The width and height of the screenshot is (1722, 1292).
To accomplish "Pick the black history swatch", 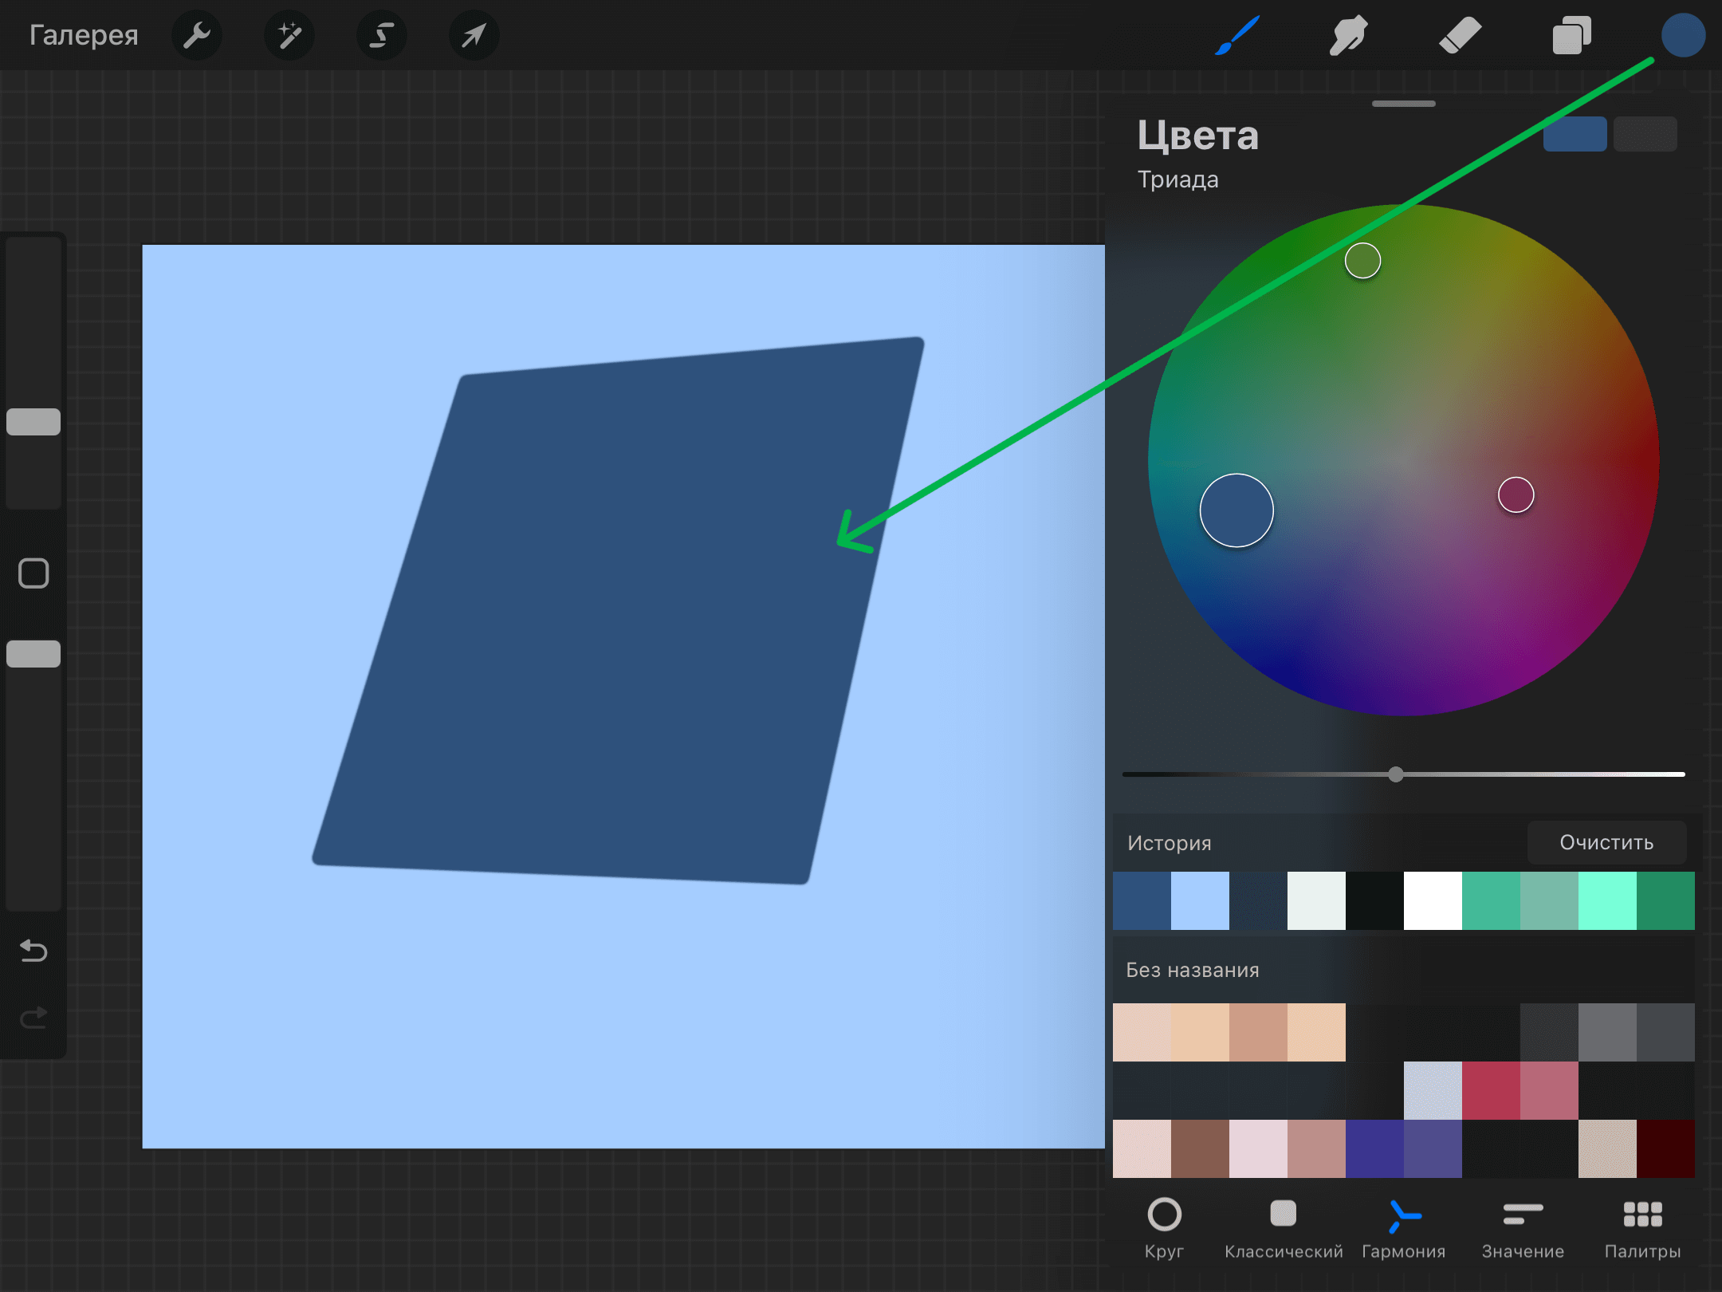I will coord(1374,900).
